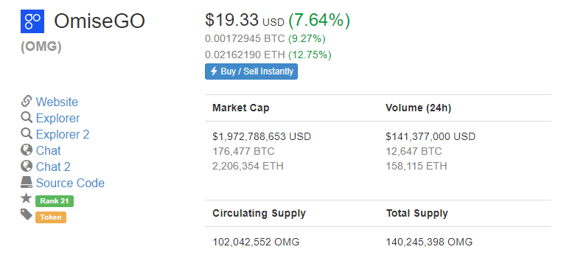Open the Chat link
575x269 pixels.
(x=49, y=150)
